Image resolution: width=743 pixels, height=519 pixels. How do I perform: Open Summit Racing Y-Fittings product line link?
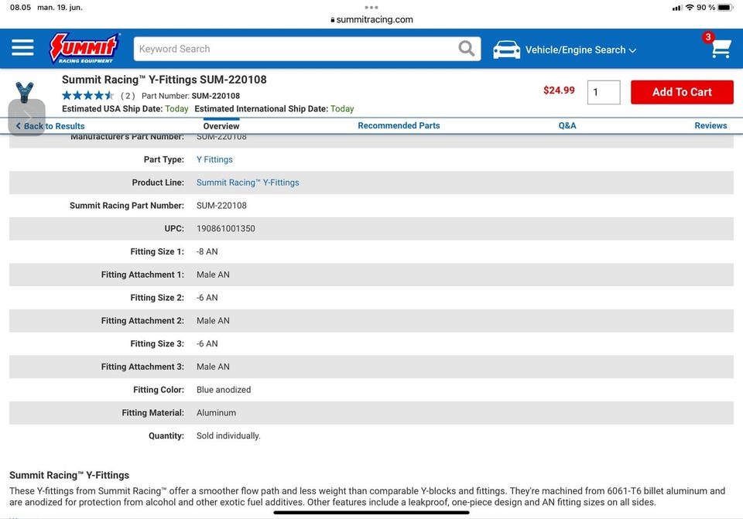click(x=248, y=183)
